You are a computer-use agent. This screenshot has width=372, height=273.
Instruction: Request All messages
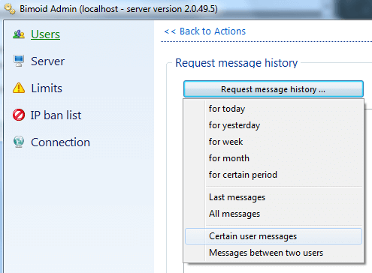[274, 214]
